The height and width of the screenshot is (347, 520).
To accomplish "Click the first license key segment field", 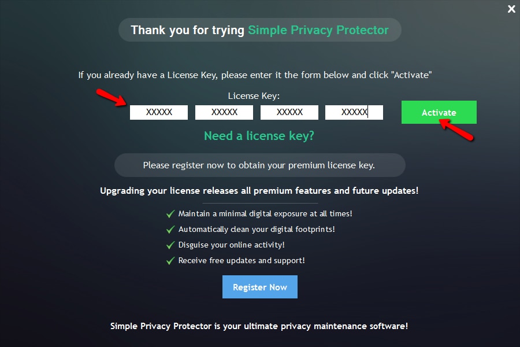I will click(159, 112).
